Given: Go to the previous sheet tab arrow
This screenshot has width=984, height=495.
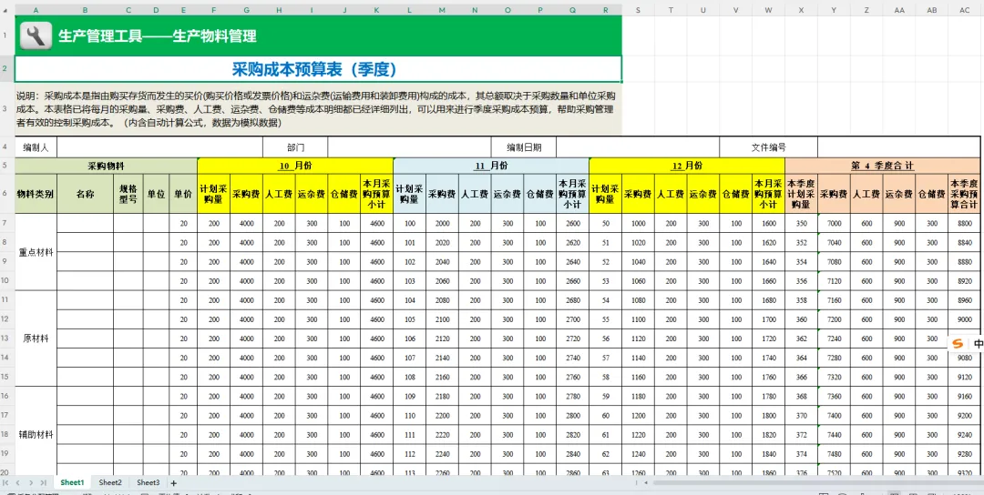Looking at the screenshot, I should click(18, 482).
